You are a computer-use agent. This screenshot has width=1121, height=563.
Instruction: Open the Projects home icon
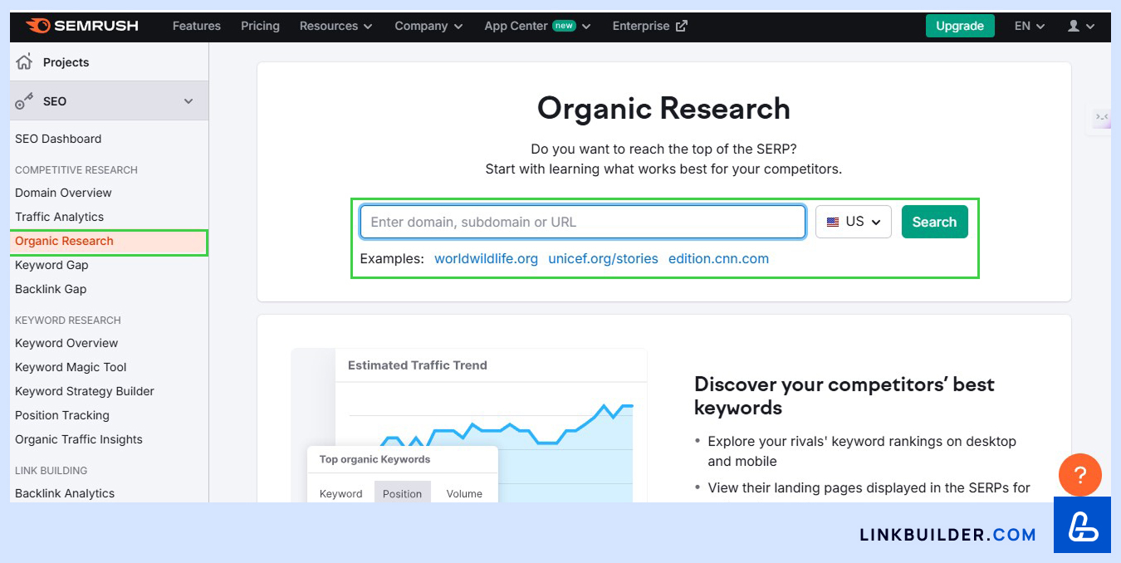[x=24, y=61]
